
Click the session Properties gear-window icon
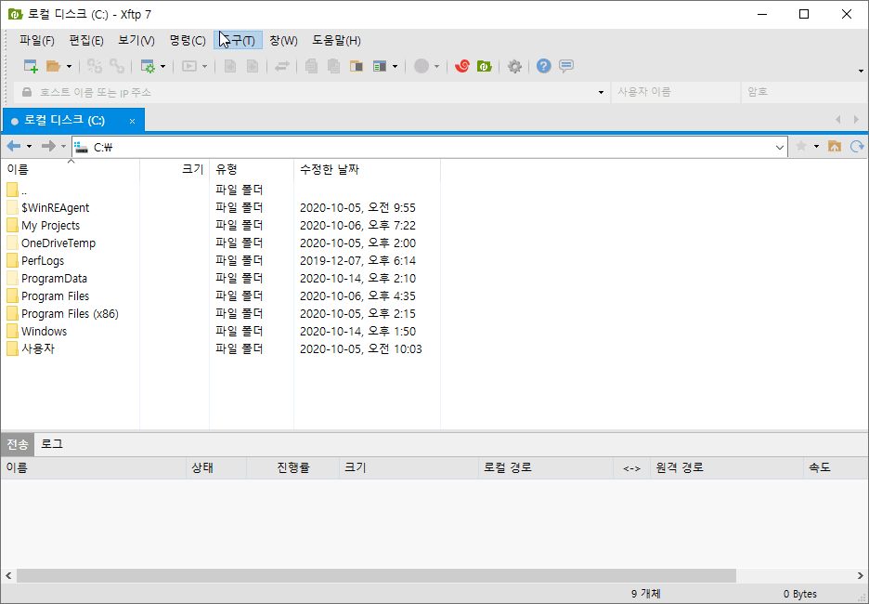[148, 67]
